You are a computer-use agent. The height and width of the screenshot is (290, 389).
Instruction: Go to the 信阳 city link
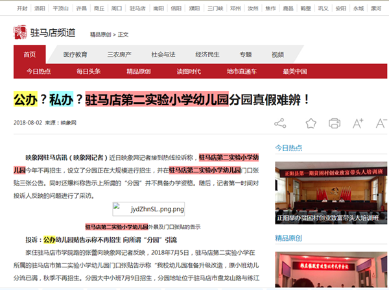click(x=176, y=8)
